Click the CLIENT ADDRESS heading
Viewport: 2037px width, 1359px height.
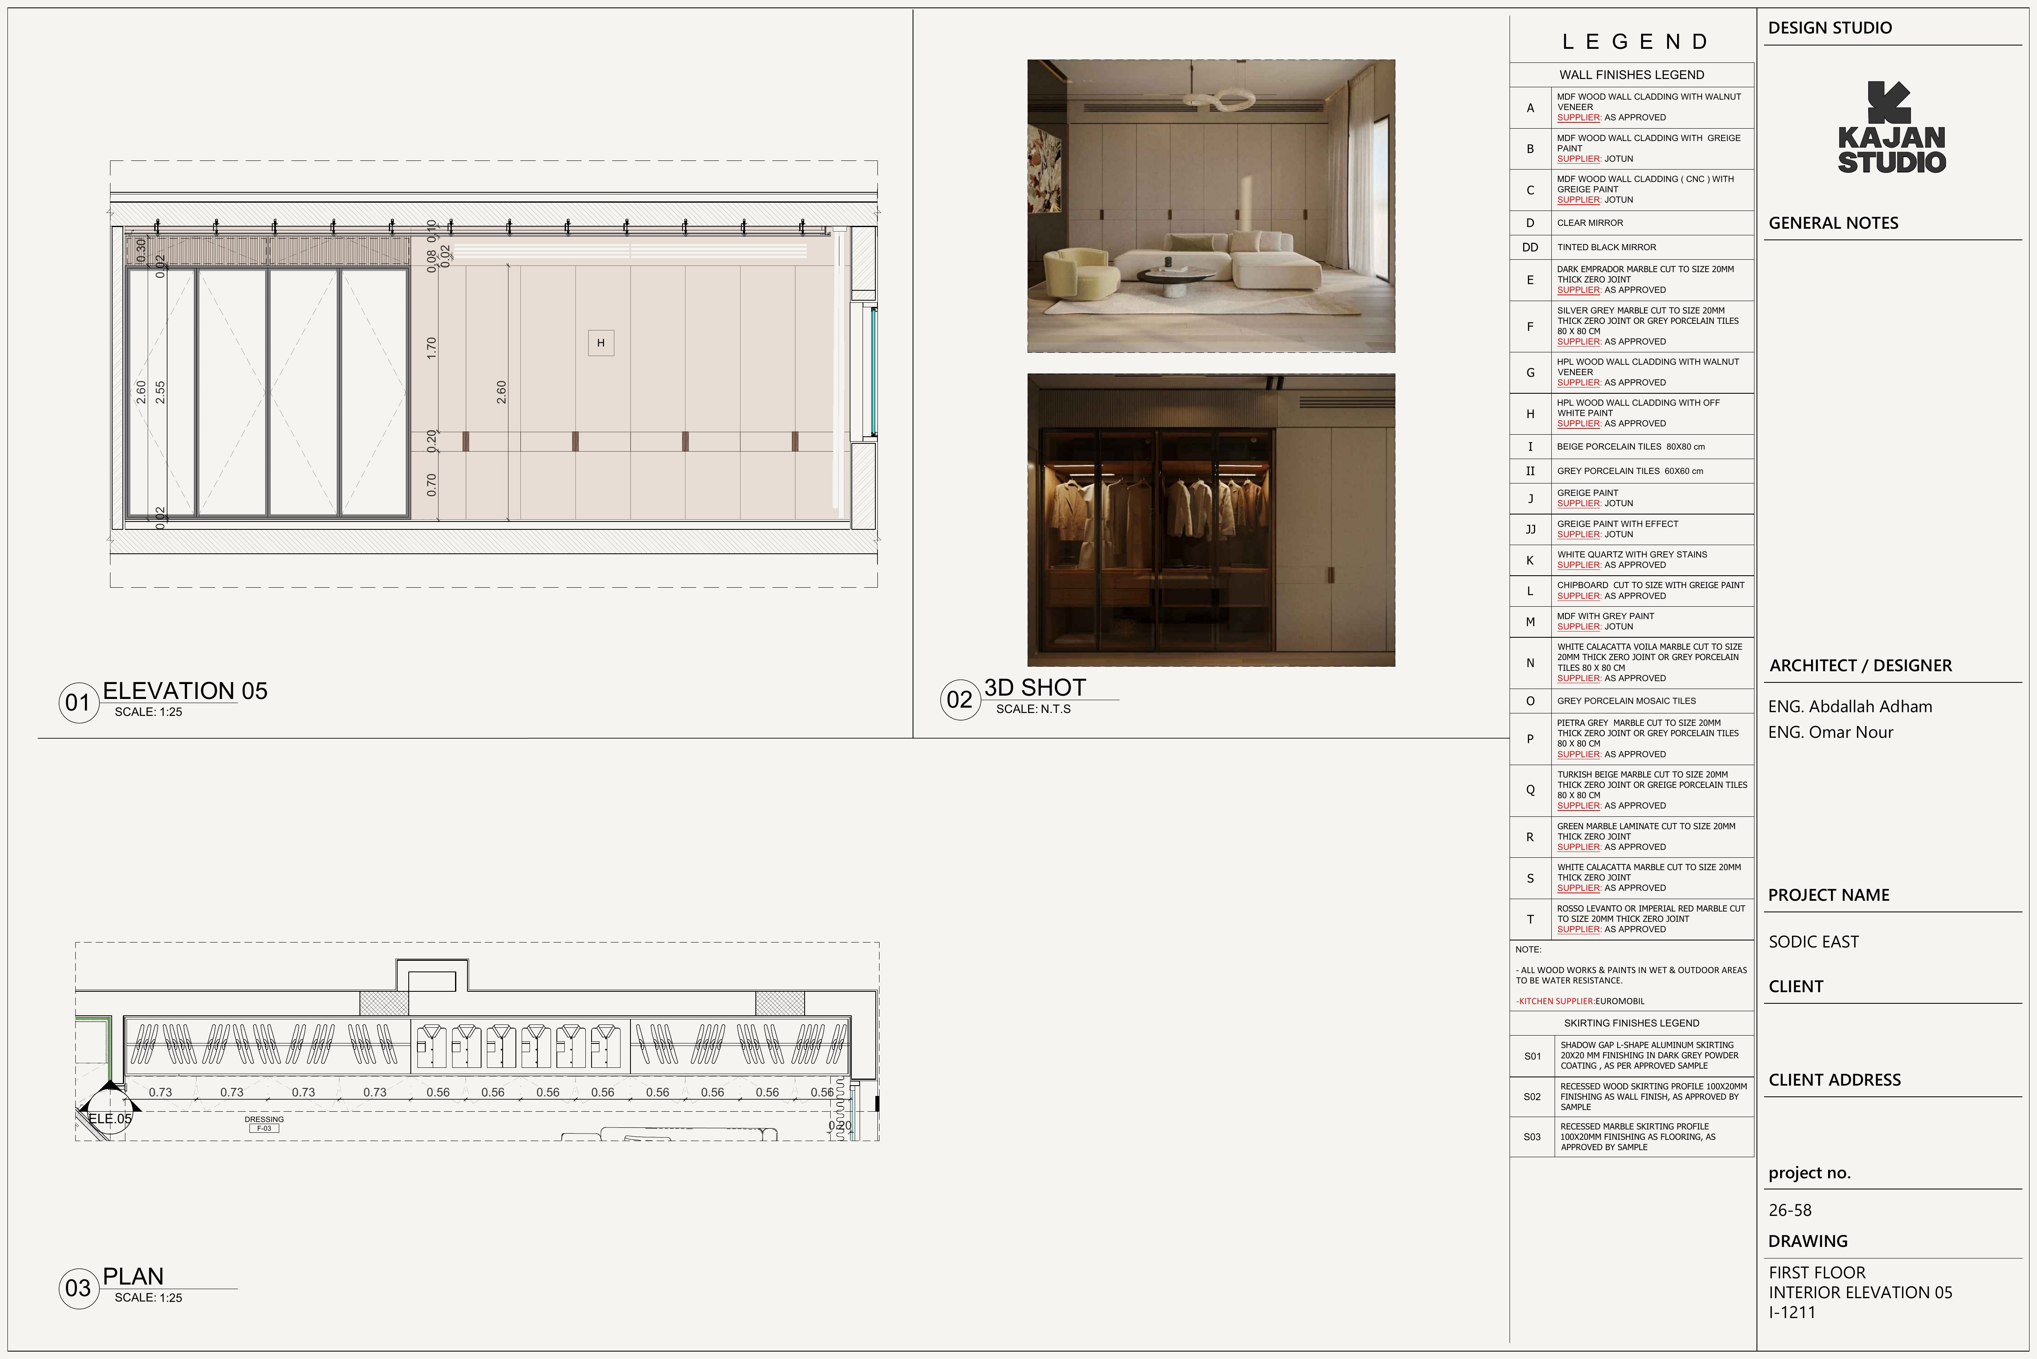pyautogui.click(x=1834, y=1080)
